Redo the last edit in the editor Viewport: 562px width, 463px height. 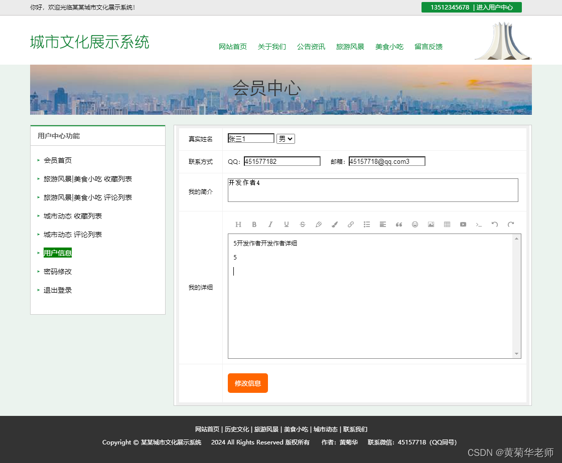(x=511, y=224)
